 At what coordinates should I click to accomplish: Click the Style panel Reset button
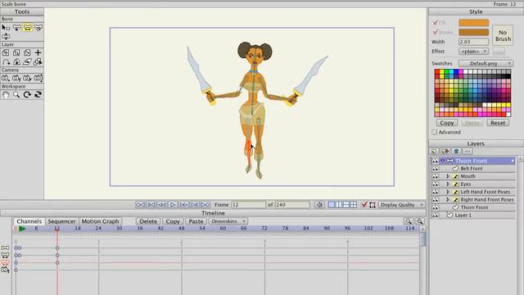498,123
